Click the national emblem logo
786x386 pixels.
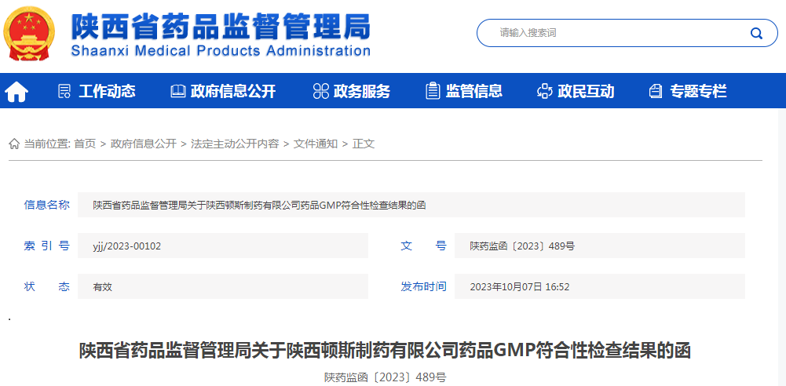point(30,34)
